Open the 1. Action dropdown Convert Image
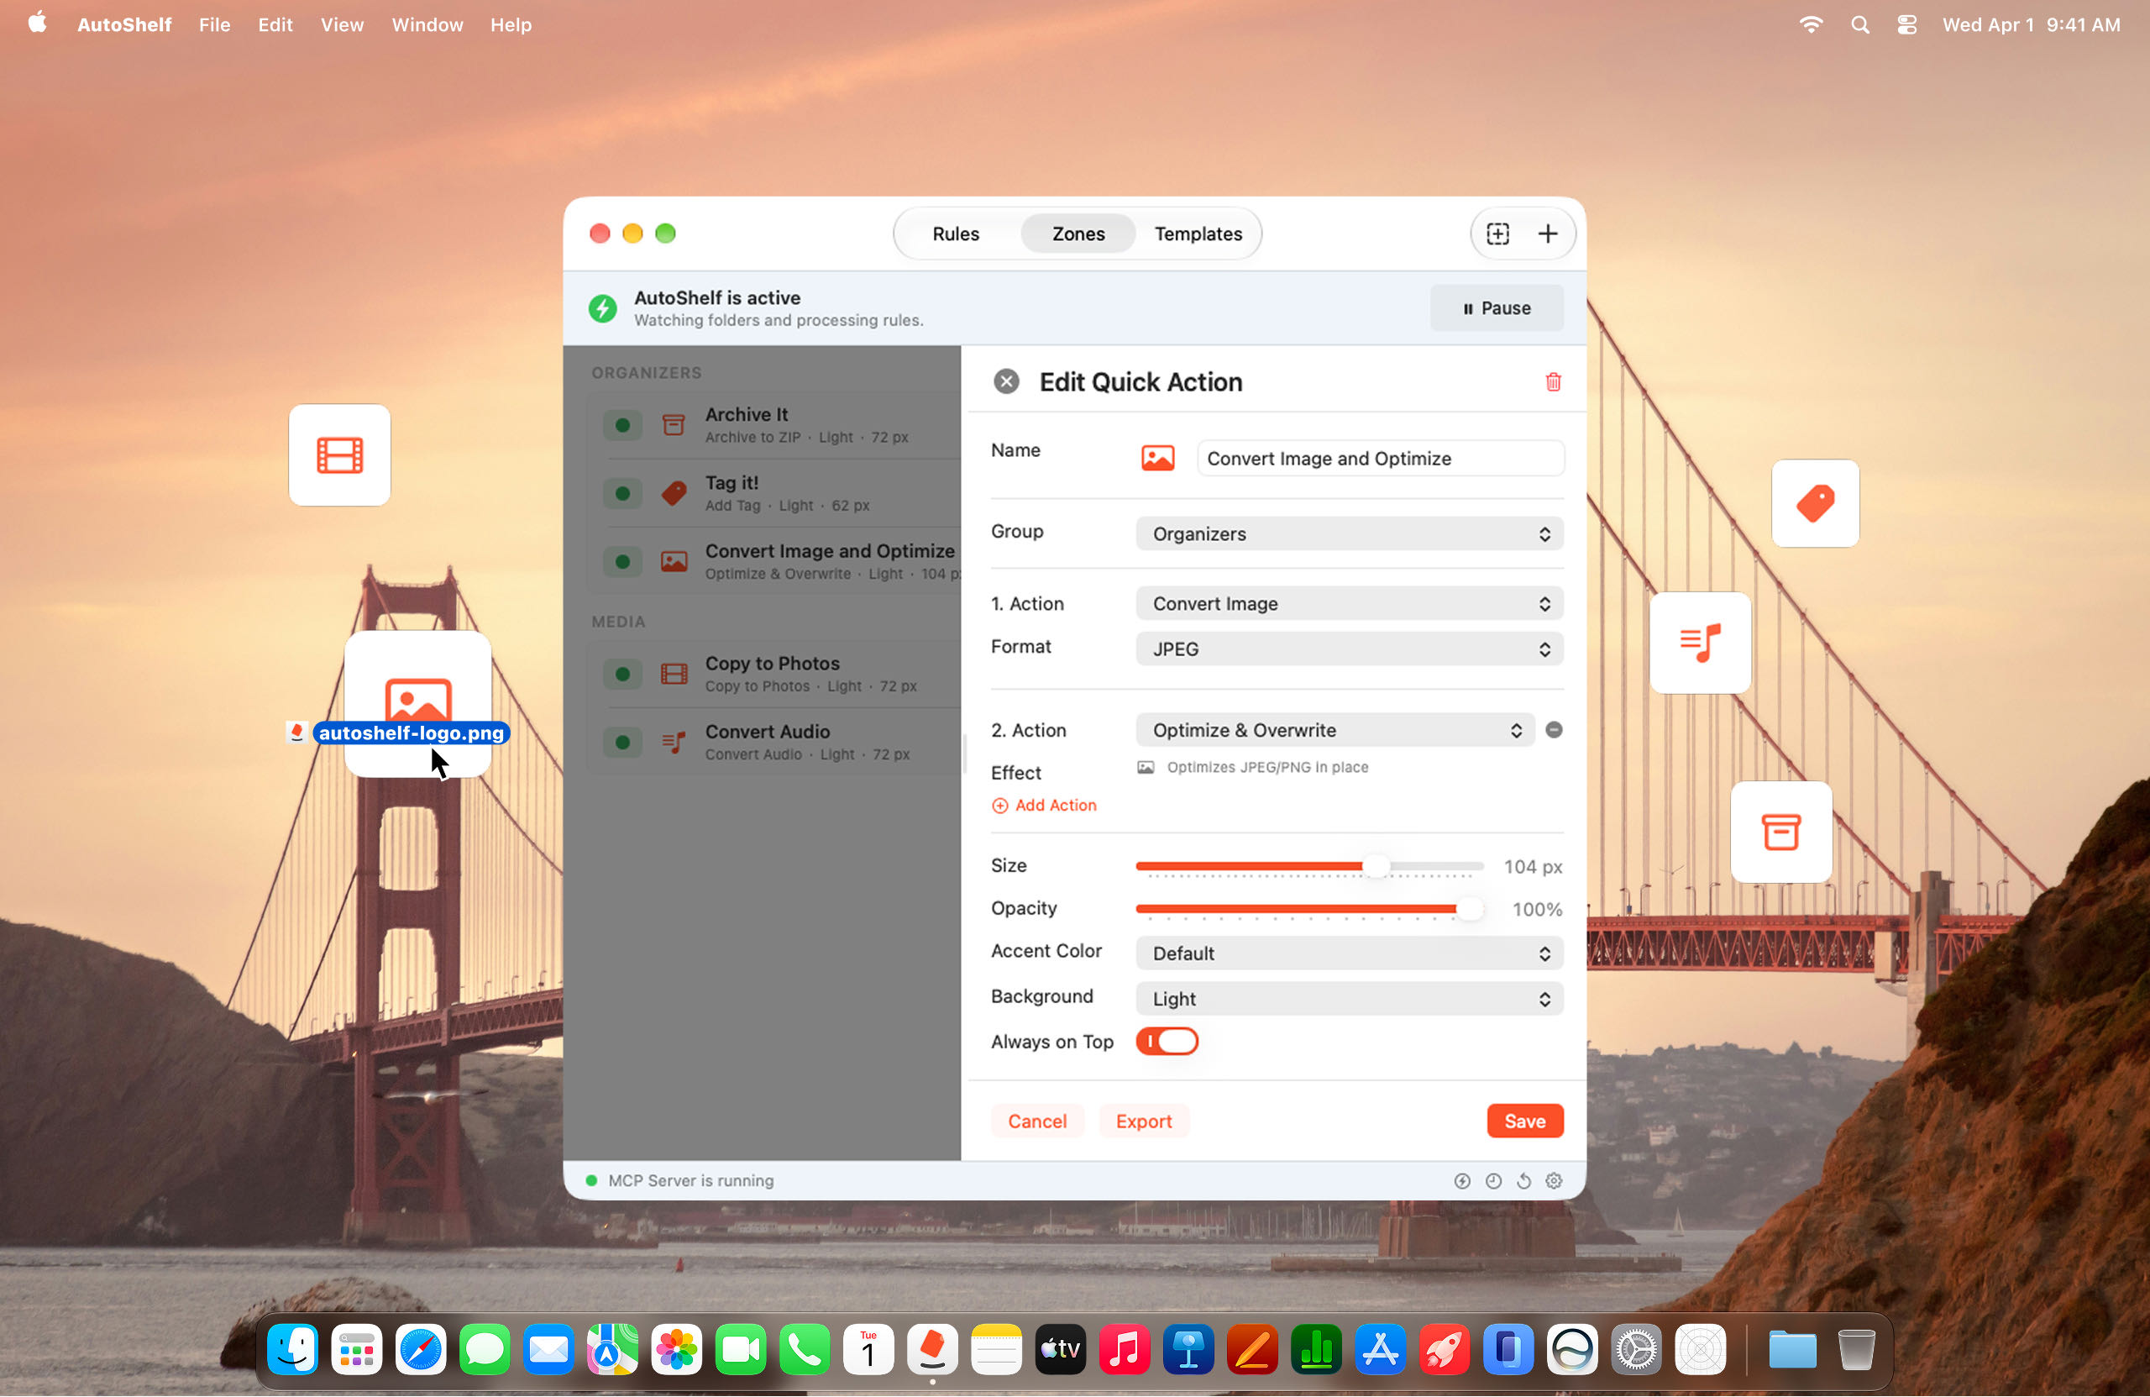Image resolution: width=2150 pixels, height=1397 pixels. [1349, 604]
